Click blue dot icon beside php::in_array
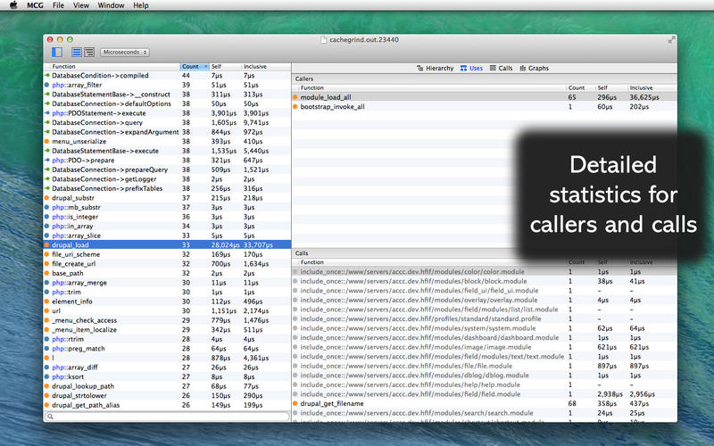The height and width of the screenshot is (446, 714). [x=46, y=227]
